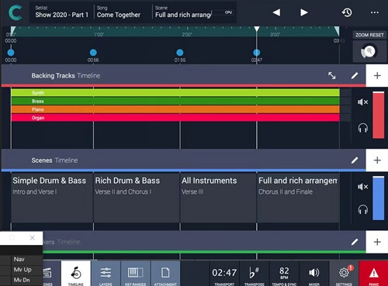Expand Backing Tracks timeline with arrows icon
This screenshot has height=286, width=388.
click(332, 75)
